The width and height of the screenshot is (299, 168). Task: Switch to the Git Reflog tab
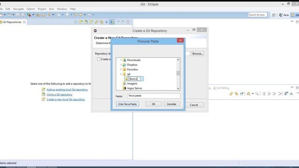221,88
